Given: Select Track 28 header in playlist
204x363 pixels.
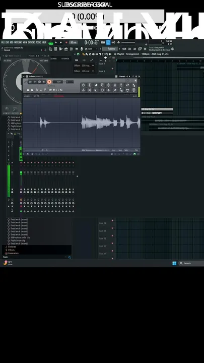Looking at the screenshot, I should click(106, 223).
